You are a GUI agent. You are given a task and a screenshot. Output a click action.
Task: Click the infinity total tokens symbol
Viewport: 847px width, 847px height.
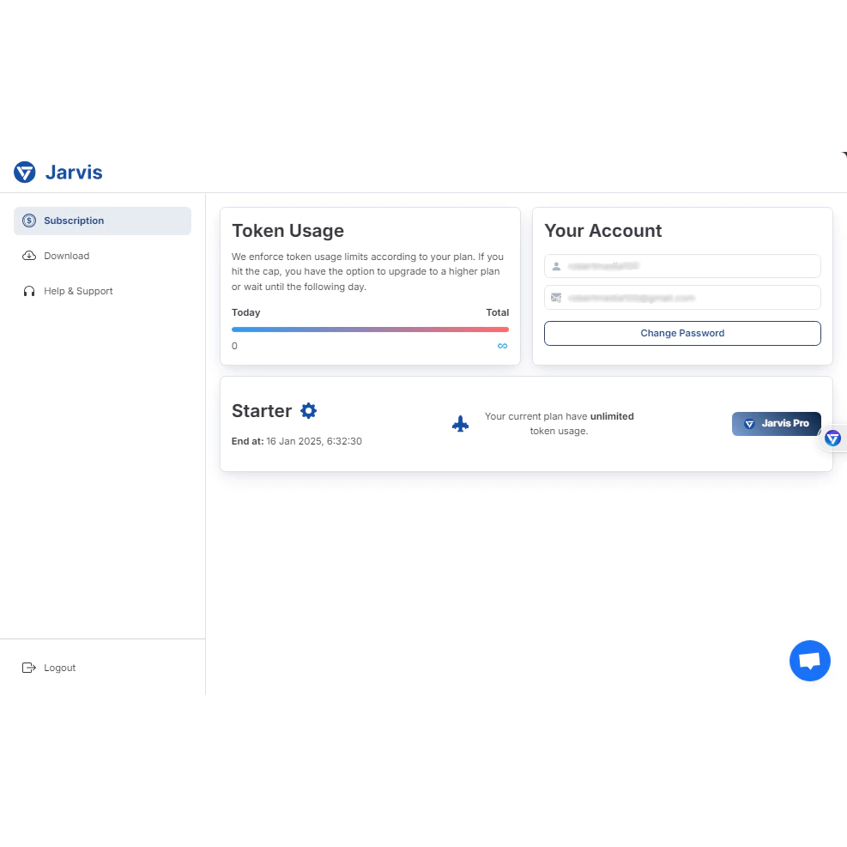pos(503,346)
